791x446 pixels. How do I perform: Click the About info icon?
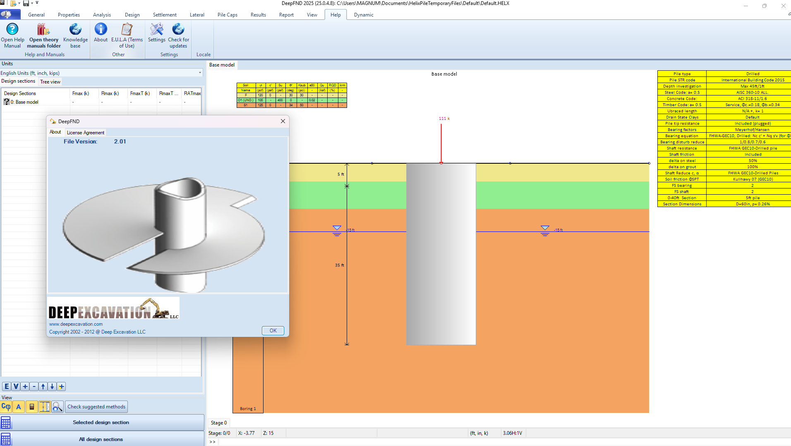[x=101, y=33]
